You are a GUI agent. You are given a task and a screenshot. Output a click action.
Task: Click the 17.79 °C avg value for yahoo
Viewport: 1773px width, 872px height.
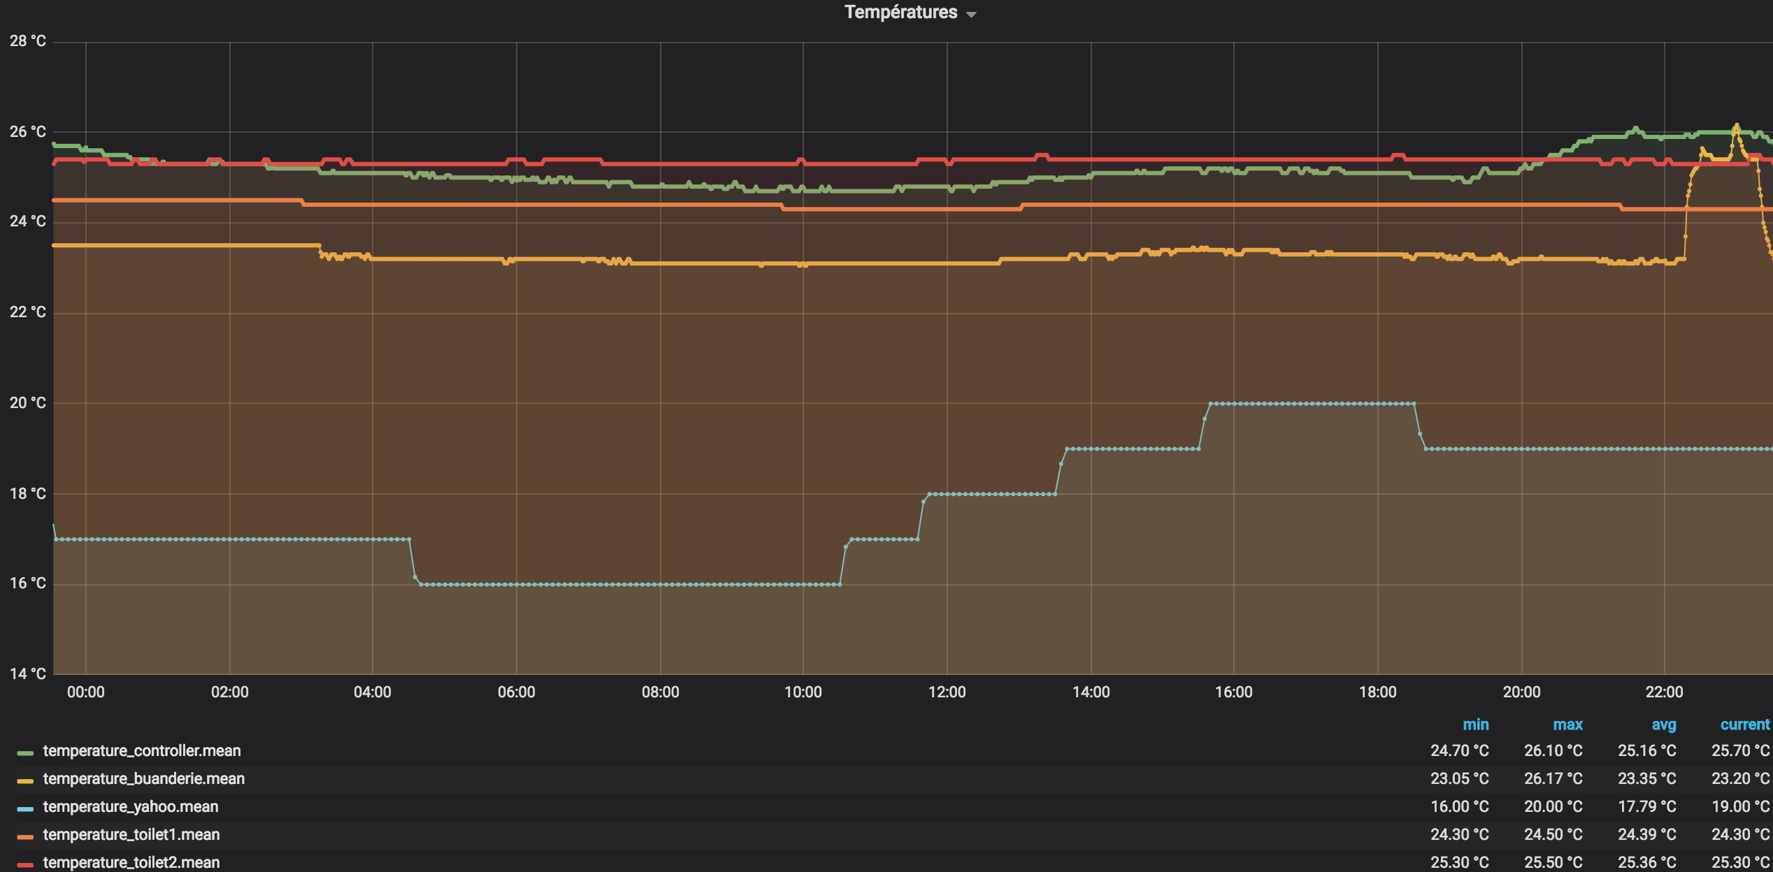coord(1647,806)
